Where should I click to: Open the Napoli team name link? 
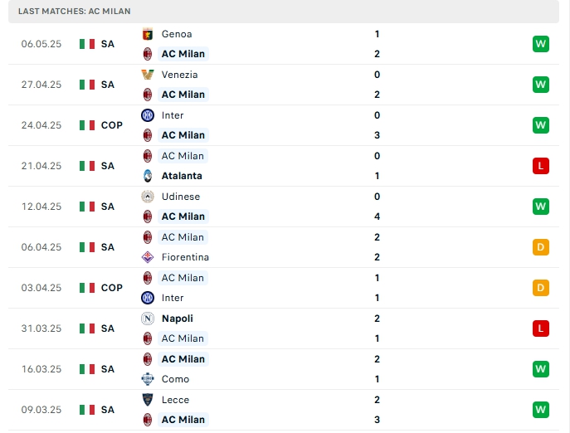[x=178, y=319]
